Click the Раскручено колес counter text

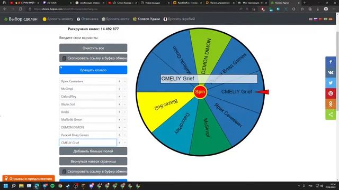(x=93, y=29)
